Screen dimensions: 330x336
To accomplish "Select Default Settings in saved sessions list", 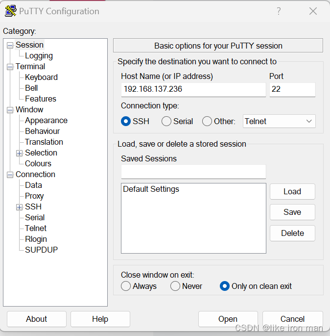I will 151,189.
